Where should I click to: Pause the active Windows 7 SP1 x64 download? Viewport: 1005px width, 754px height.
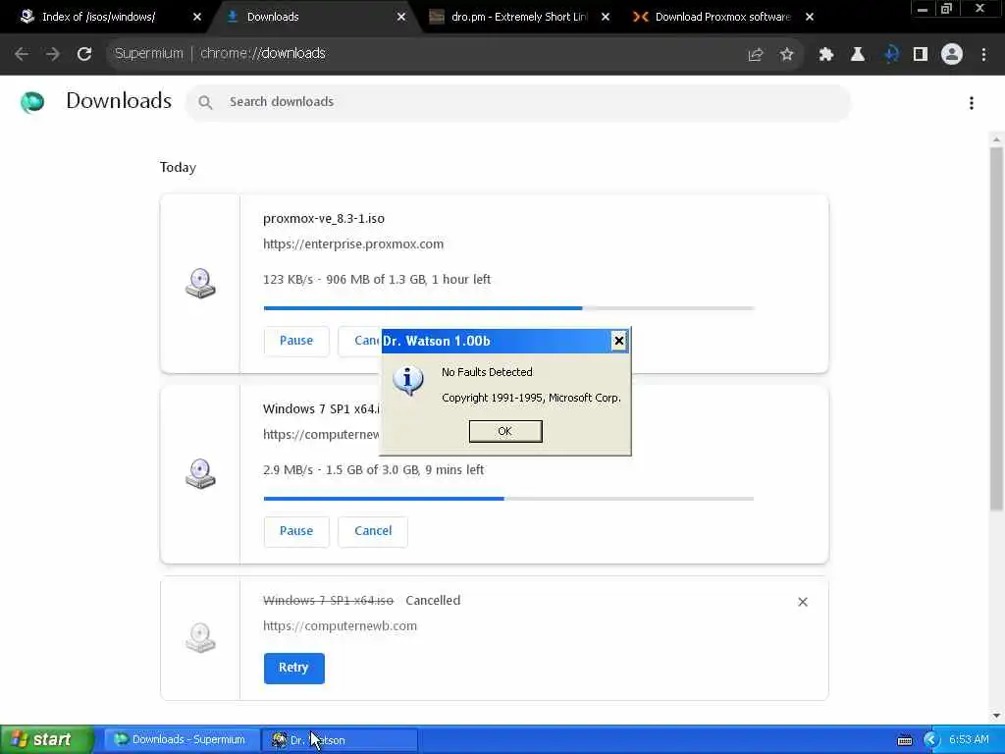pos(296,531)
